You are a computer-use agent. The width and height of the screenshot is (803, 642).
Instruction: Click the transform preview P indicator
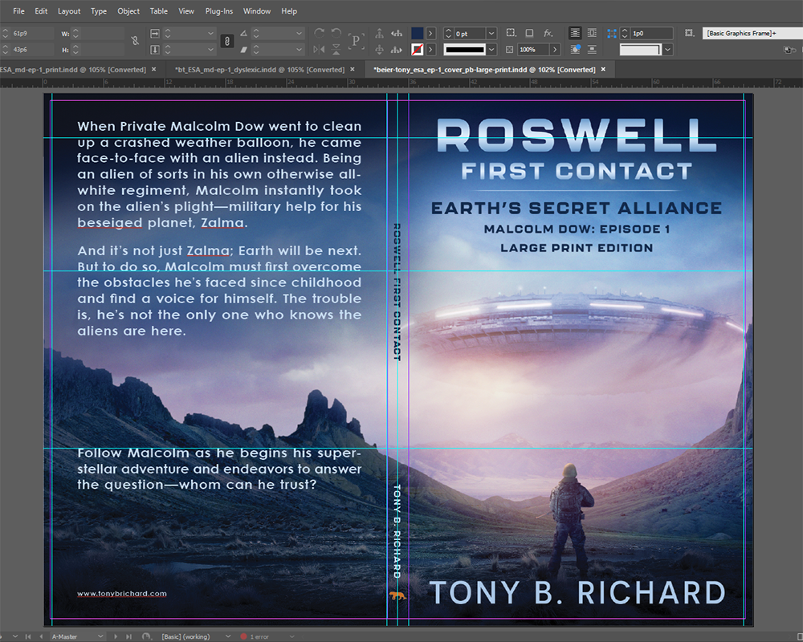(x=356, y=41)
